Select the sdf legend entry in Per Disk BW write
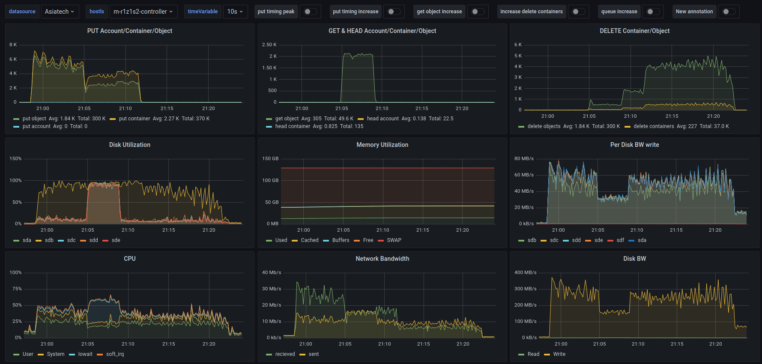 (x=620, y=240)
